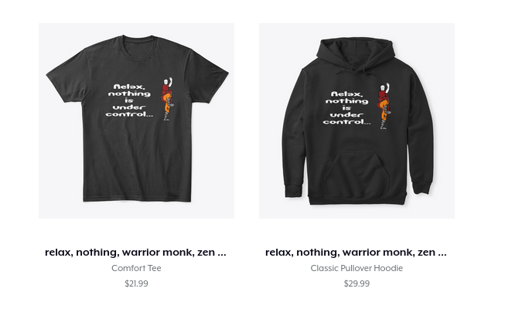Open the title link above Comfort Tee
This screenshot has width=522, height=319.
pos(135,253)
